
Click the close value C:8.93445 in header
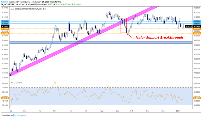[x=76, y=4]
